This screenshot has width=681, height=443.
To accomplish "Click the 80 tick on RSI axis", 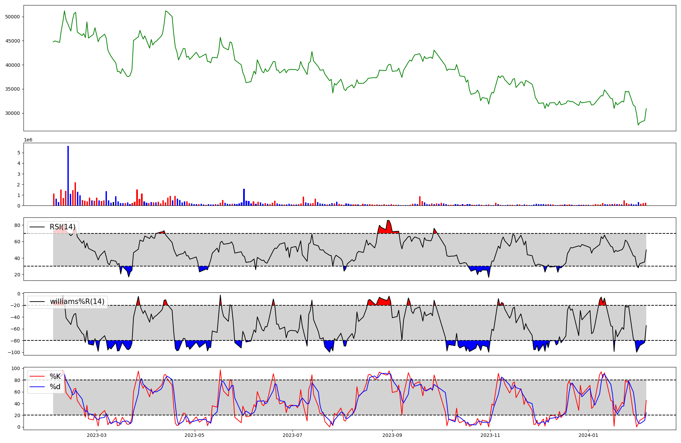I will coord(17,225).
